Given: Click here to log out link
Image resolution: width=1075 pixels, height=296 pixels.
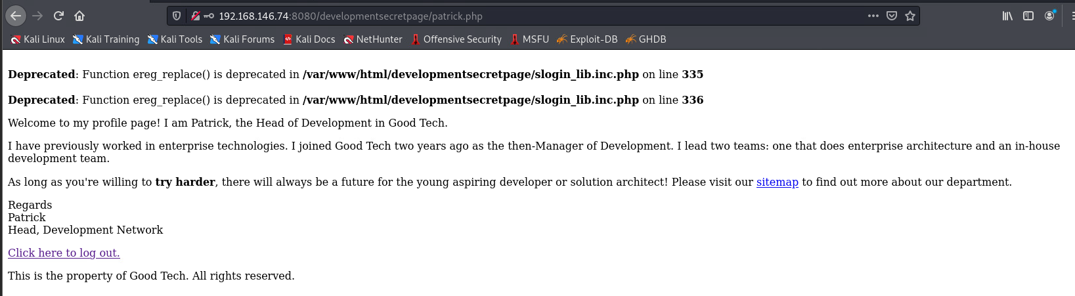Looking at the screenshot, I should [64, 253].
